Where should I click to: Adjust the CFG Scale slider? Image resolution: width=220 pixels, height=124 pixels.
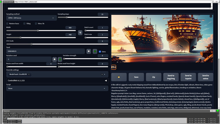click(57, 44)
